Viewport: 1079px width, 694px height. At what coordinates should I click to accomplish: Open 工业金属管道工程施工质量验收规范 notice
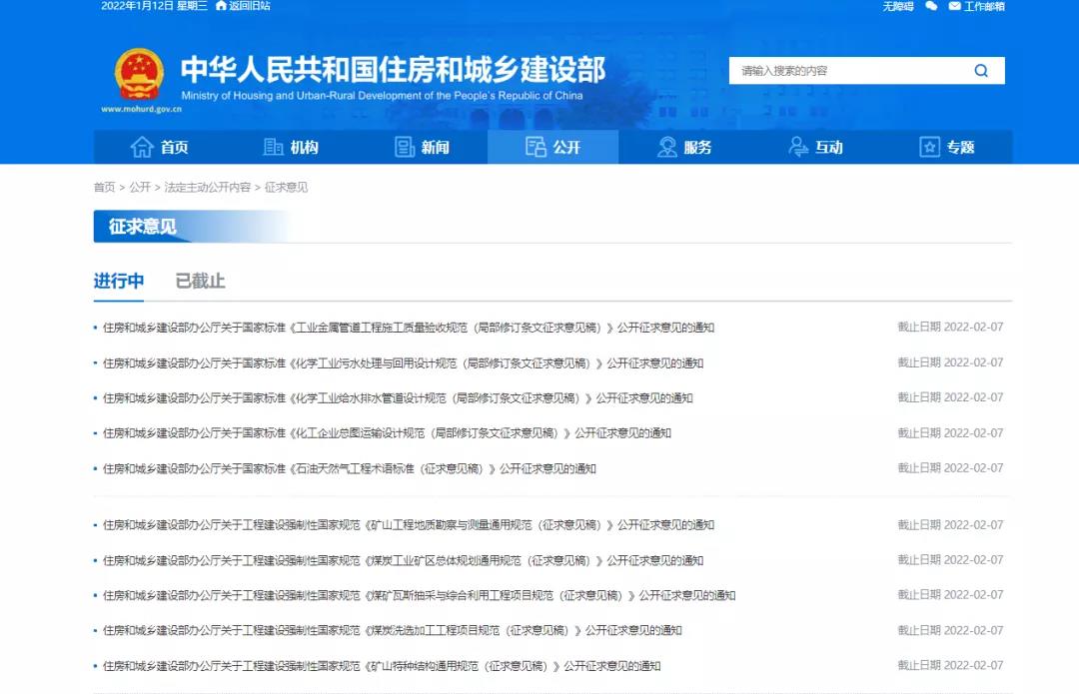pyautogui.click(x=409, y=328)
